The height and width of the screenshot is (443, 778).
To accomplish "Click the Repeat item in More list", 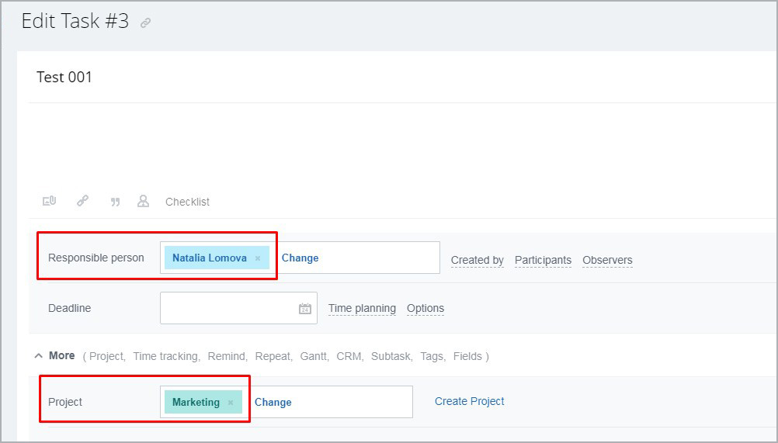I will [273, 356].
